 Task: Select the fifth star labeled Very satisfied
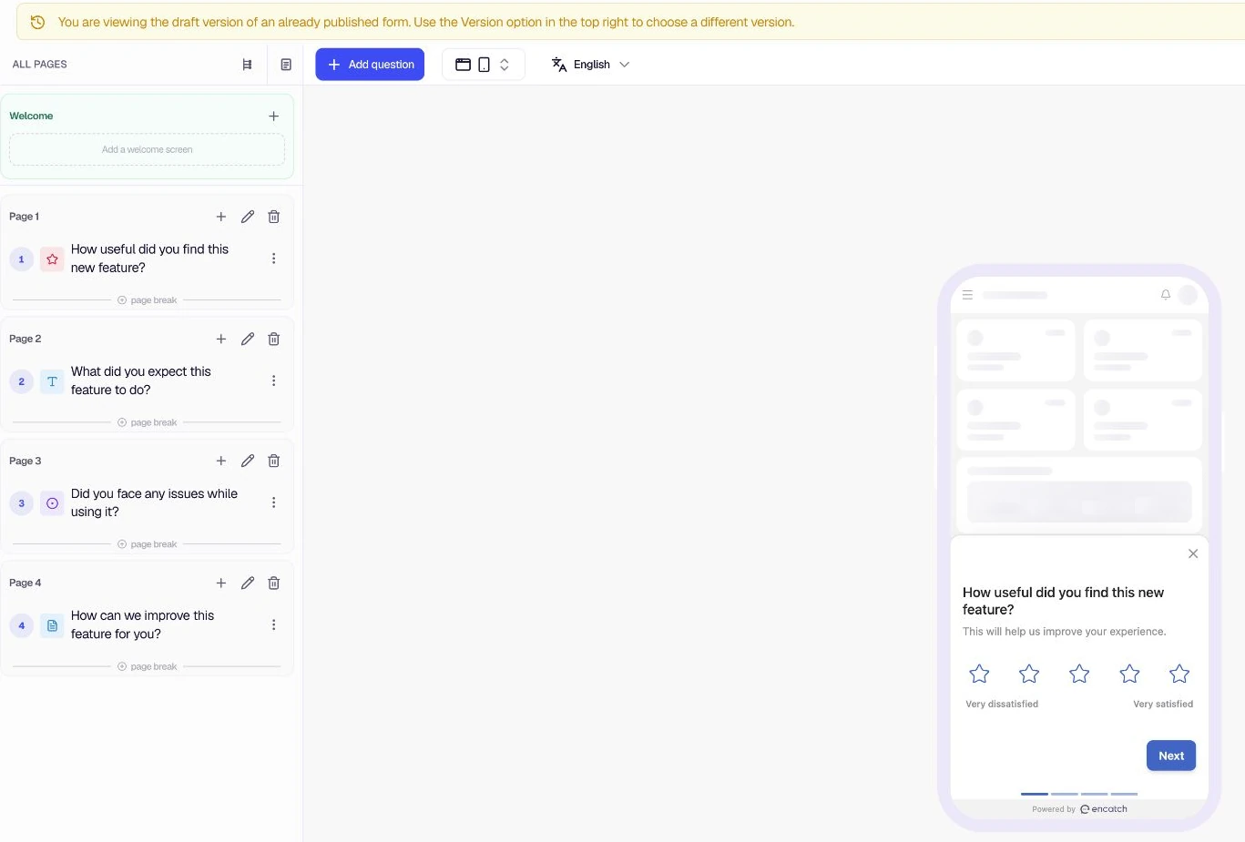[x=1179, y=674]
